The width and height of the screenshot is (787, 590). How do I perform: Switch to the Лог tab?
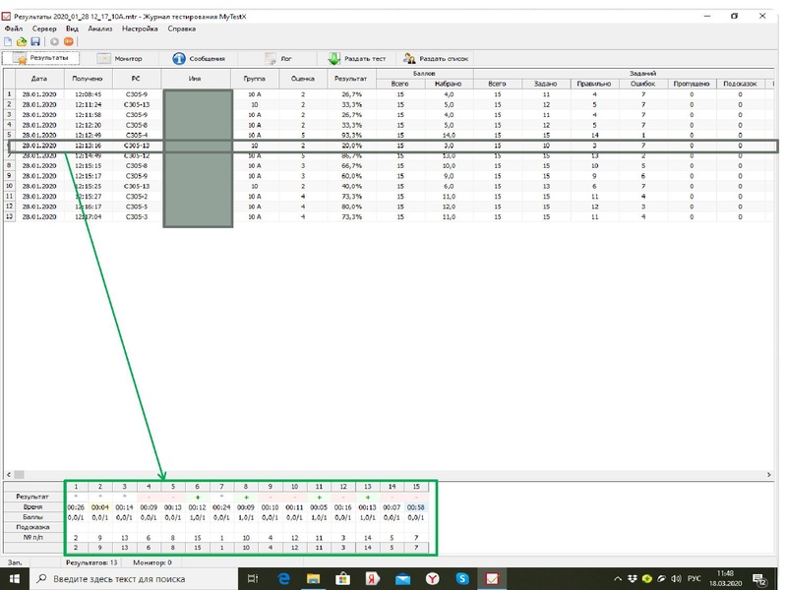(278, 59)
